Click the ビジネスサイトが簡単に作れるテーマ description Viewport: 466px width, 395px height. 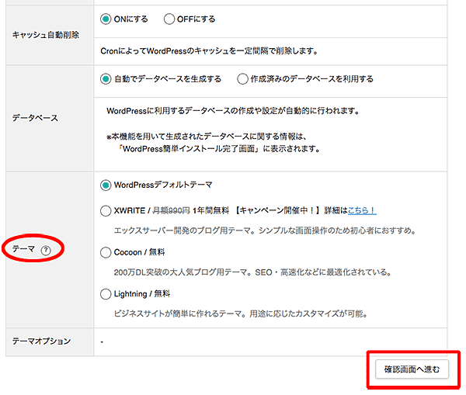click(x=241, y=314)
